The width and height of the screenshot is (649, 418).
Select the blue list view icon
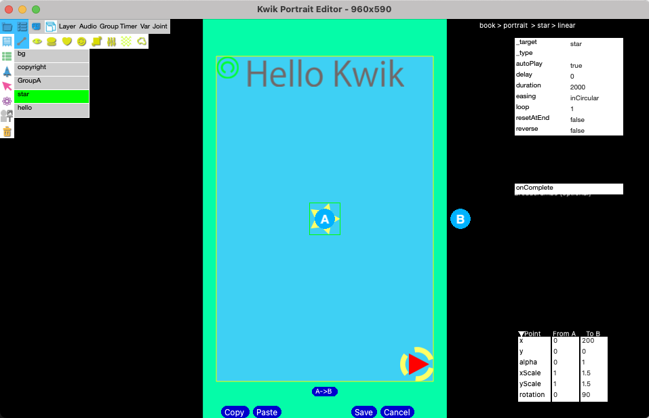[22, 27]
